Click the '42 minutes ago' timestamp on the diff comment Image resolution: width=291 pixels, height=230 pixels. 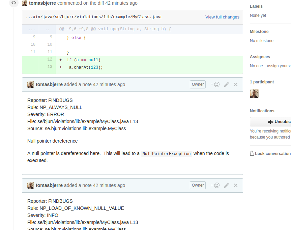click(x=121, y=3)
